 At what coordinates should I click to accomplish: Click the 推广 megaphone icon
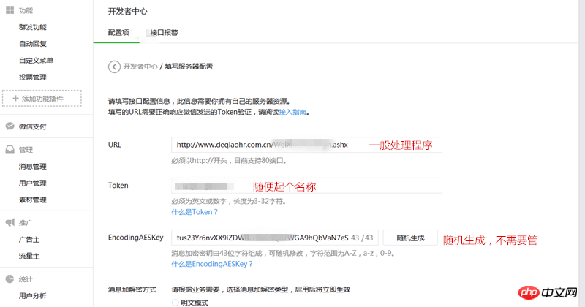tap(10, 221)
